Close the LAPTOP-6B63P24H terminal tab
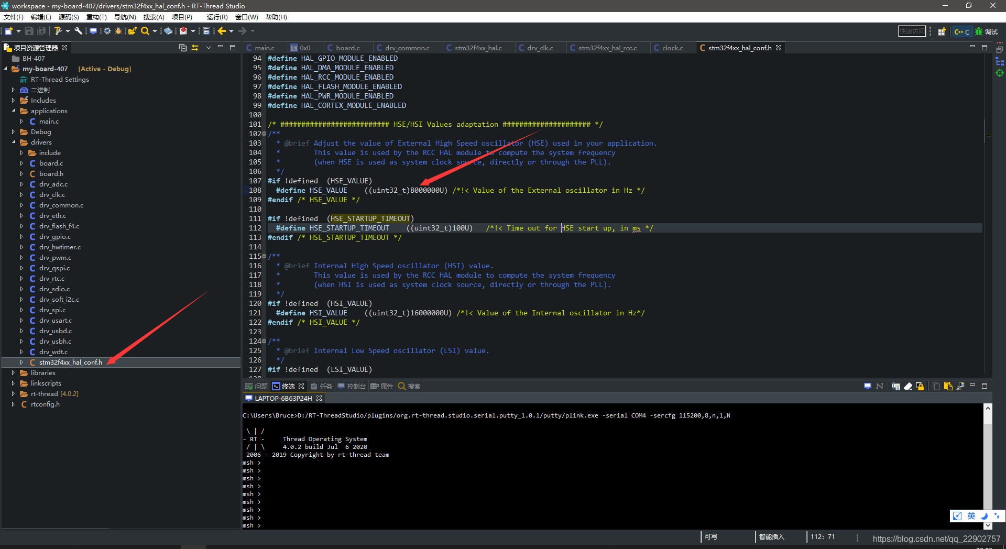 [319, 398]
